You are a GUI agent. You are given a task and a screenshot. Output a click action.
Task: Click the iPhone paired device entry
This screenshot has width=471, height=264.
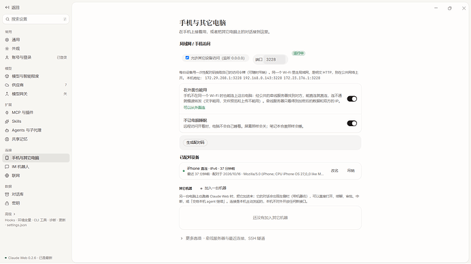pyautogui.click(x=270, y=171)
